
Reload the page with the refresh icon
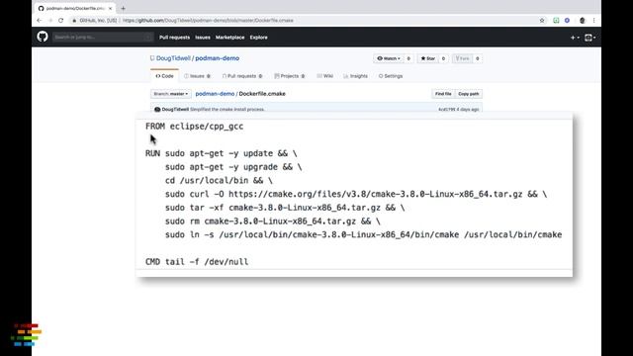coord(61,20)
